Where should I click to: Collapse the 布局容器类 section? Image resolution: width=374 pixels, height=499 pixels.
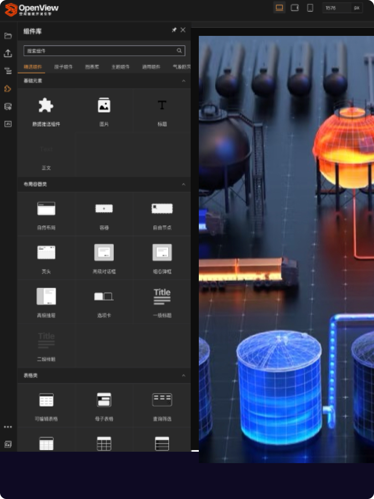pyautogui.click(x=183, y=185)
